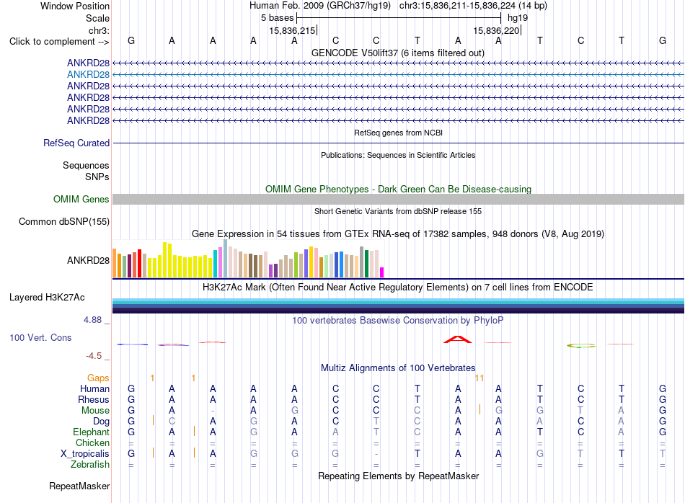Click the gray OMIM Genes item bar
This screenshot has width=685, height=503.
(399, 200)
